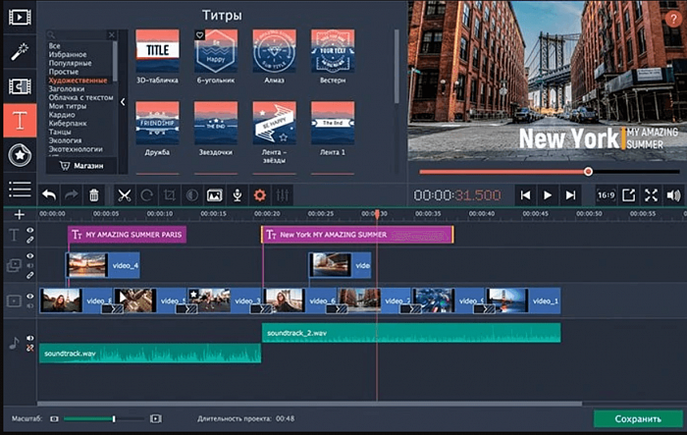Open the stickers star tab
The width and height of the screenshot is (687, 435).
pyautogui.click(x=20, y=155)
